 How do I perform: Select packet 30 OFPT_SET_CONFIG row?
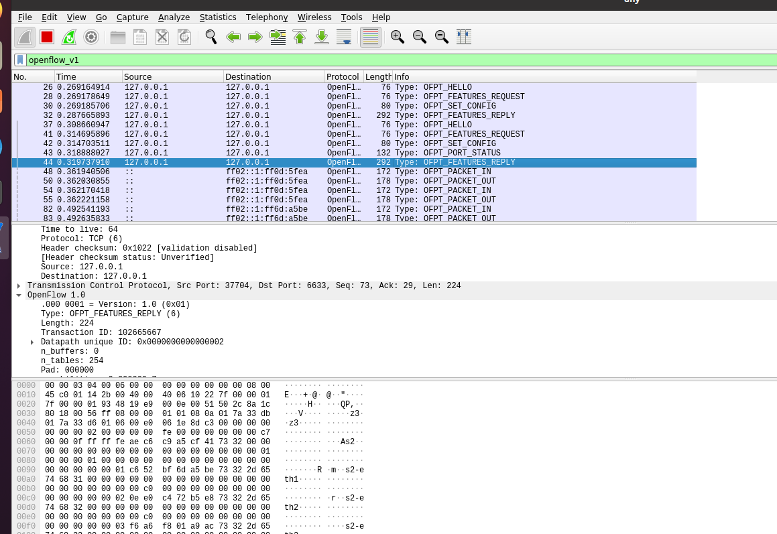pyautogui.click(x=354, y=106)
